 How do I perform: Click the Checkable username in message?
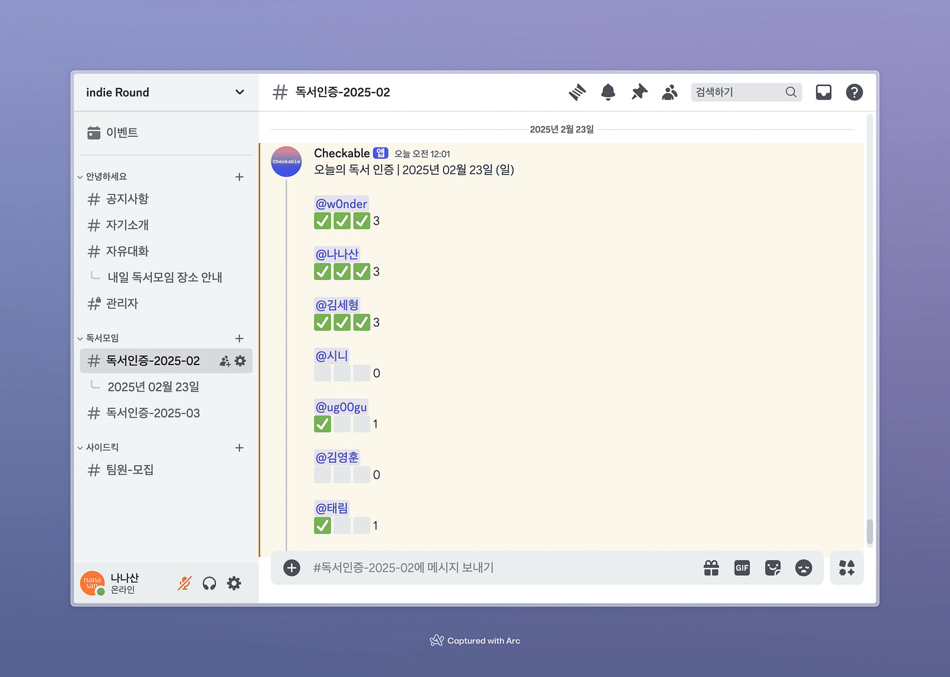tap(342, 153)
